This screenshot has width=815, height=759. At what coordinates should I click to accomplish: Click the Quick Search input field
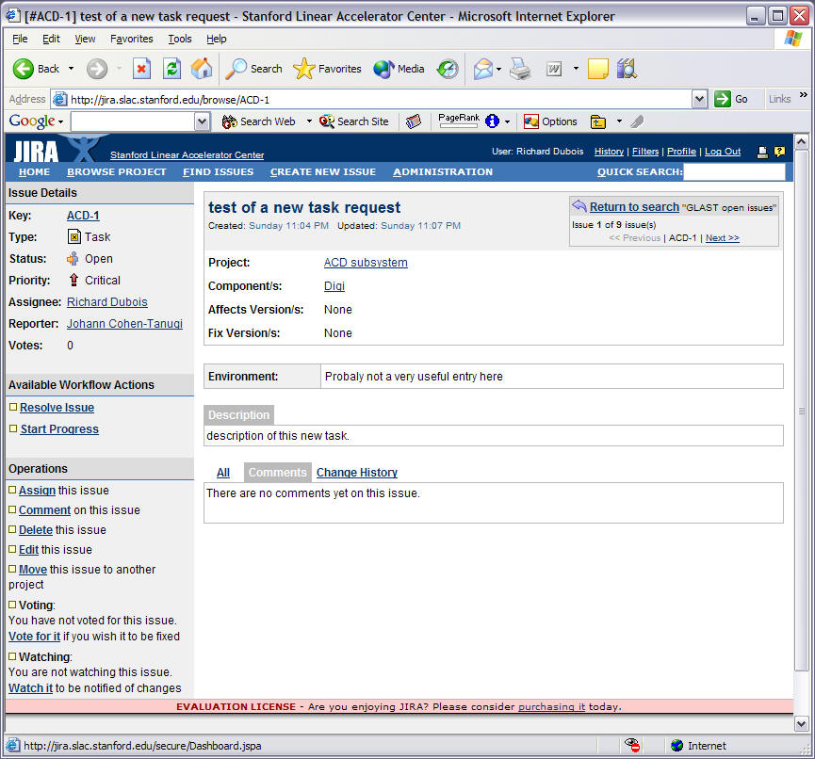pos(734,172)
